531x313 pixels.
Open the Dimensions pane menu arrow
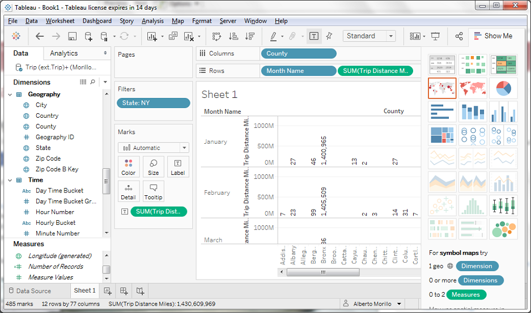(105, 82)
